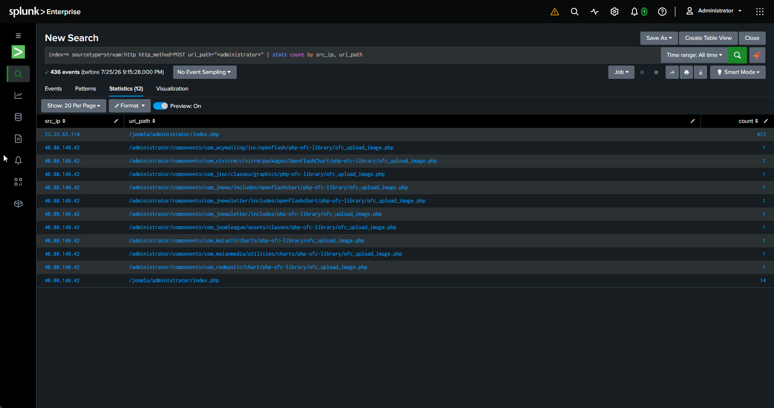The height and width of the screenshot is (408, 774).
Task: Switch to the Events tab
Action: (53, 89)
